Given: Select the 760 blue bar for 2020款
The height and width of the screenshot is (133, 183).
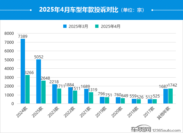Looking at the screenshot, I should click(x=118, y=100).
